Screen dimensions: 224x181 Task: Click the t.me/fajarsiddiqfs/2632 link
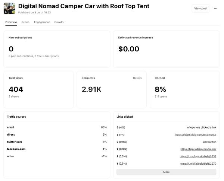coord(198,156)
